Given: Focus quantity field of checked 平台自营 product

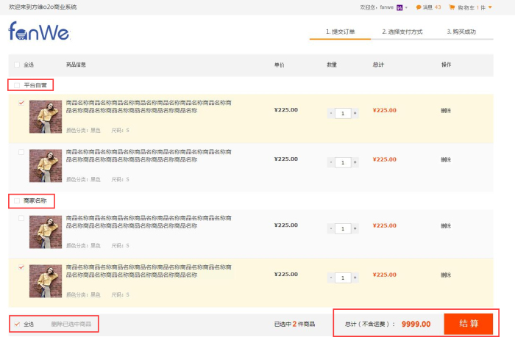Looking at the screenshot, I should [343, 113].
